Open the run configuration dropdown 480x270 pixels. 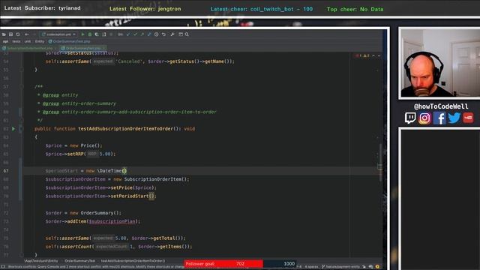pyautogui.click(x=58, y=34)
